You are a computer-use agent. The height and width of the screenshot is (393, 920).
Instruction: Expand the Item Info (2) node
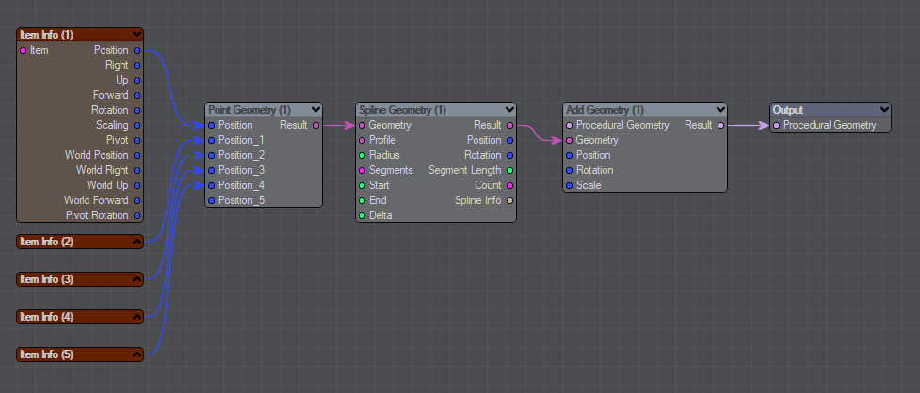pos(137,242)
